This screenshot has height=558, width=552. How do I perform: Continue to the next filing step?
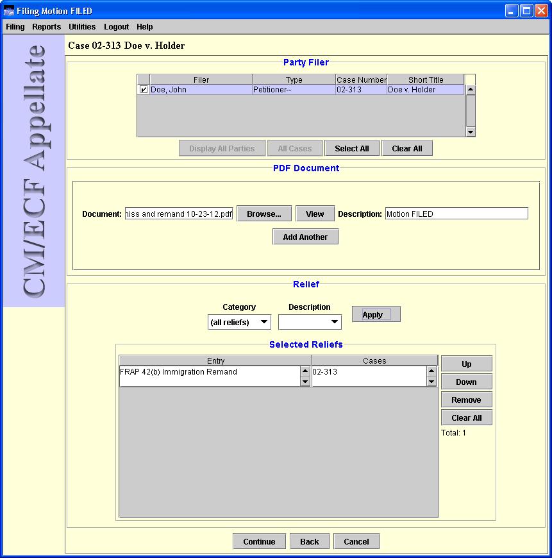(x=259, y=541)
